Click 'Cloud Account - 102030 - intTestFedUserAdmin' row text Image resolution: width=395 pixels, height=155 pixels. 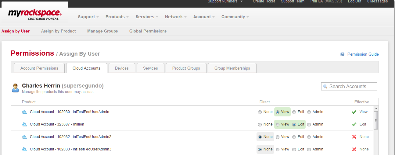point(70,112)
